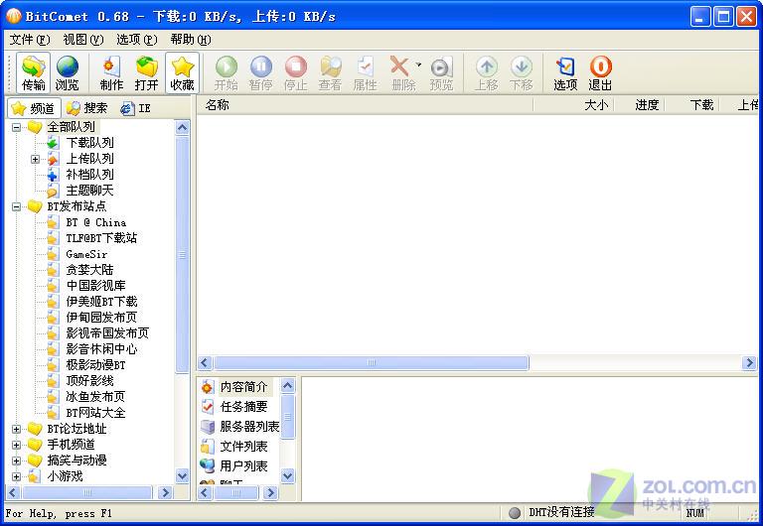Image resolution: width=763 pixels, height=526 pixels.
Task: Click the 停止 (Stop) toolbar icon
Action: click(296, 72)
